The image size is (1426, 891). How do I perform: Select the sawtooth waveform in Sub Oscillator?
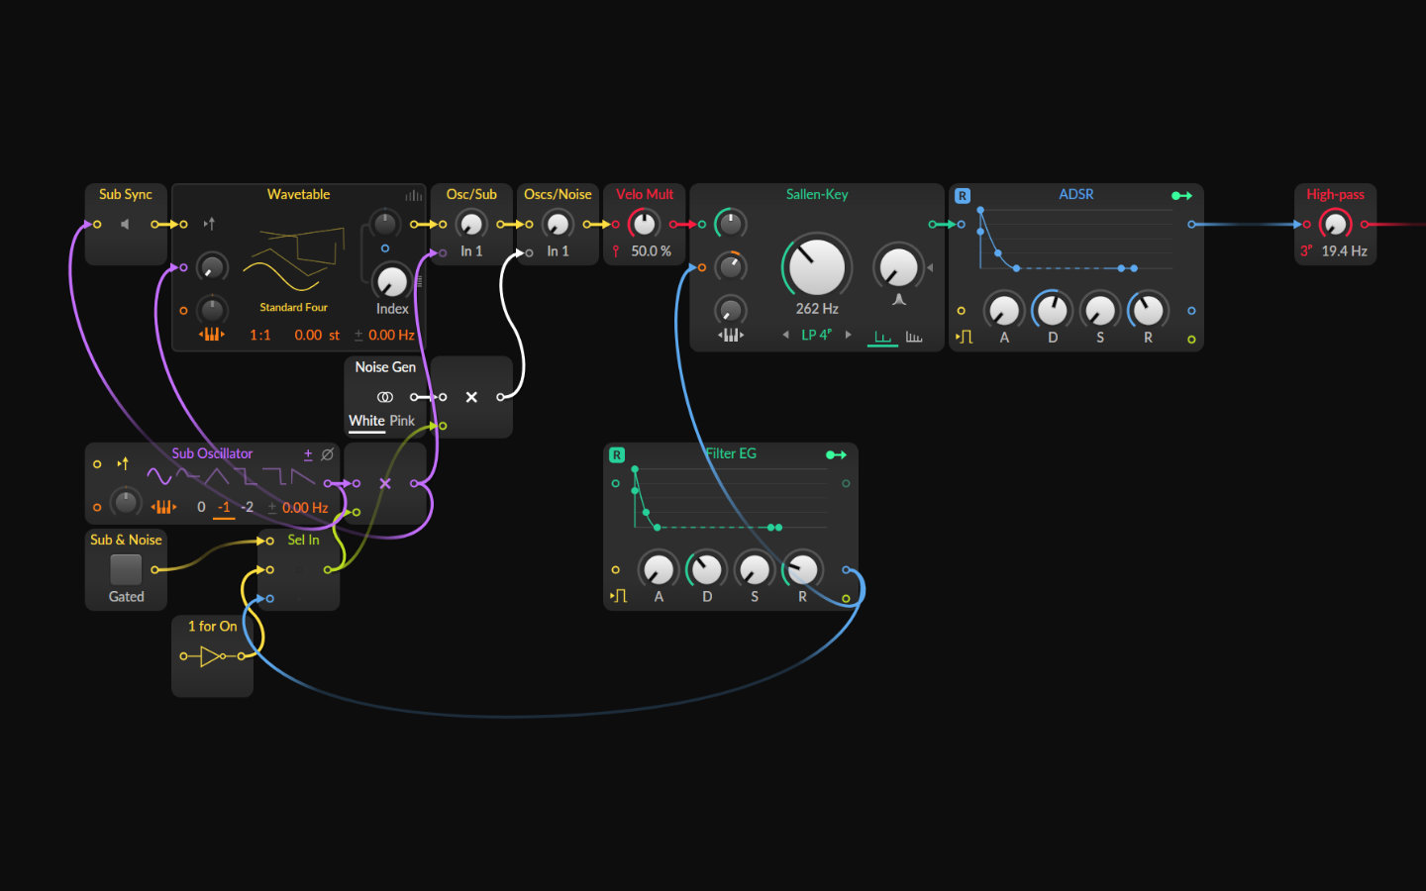point(302,476)
